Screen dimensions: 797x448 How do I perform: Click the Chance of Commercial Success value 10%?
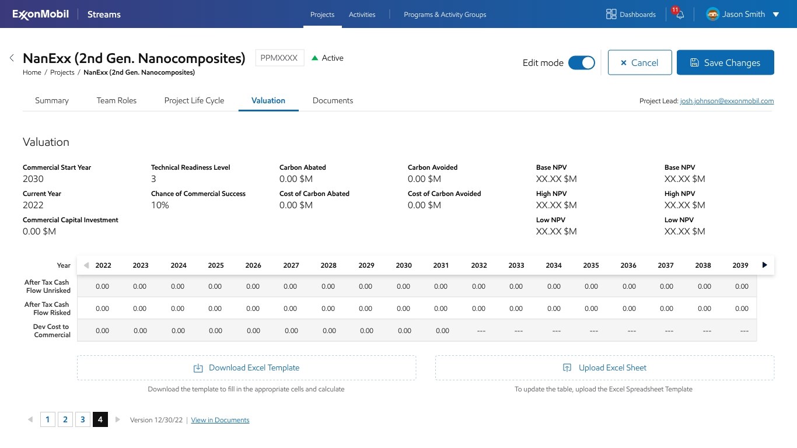click(x=160, y=205)
